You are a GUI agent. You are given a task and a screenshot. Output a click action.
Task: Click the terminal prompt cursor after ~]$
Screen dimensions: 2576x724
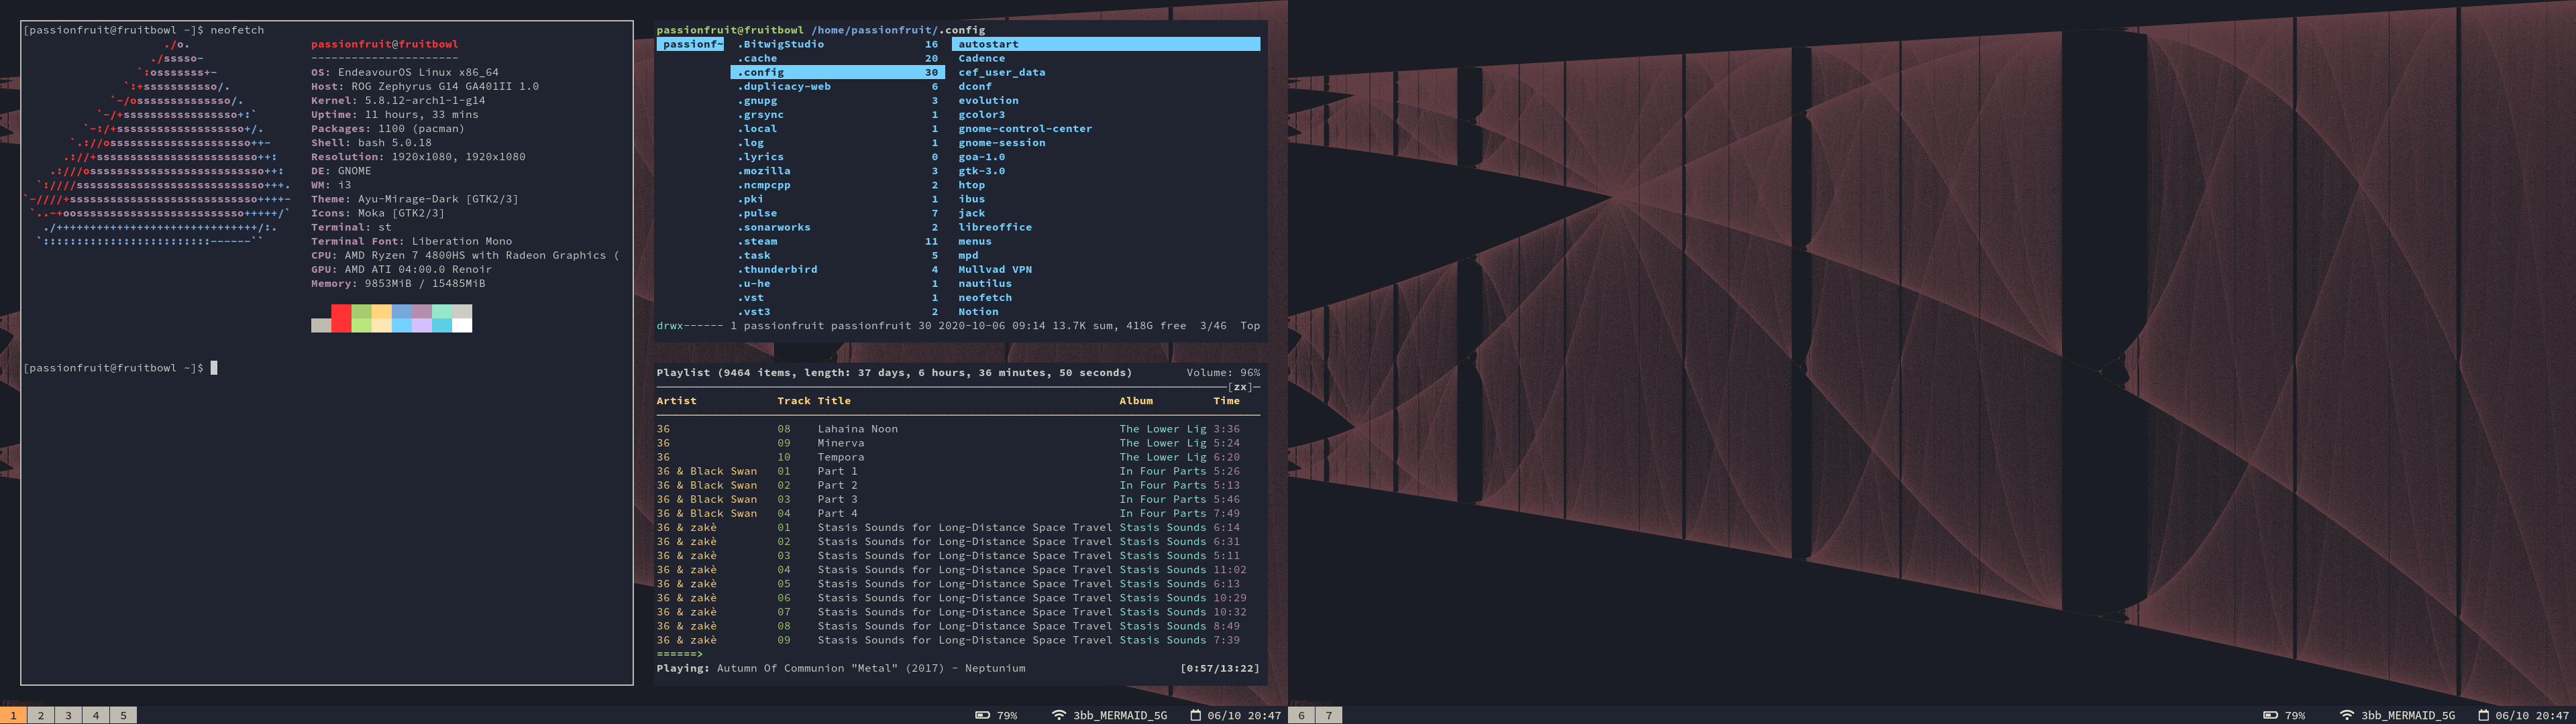pos(214,368)
